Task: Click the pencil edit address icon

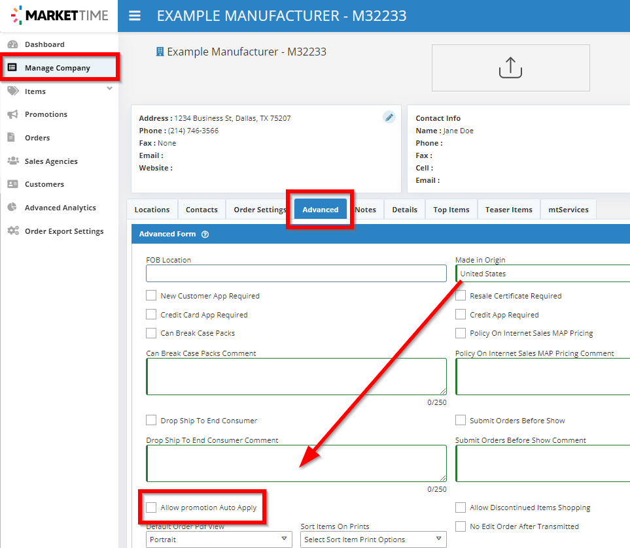Action: (389, 117)
